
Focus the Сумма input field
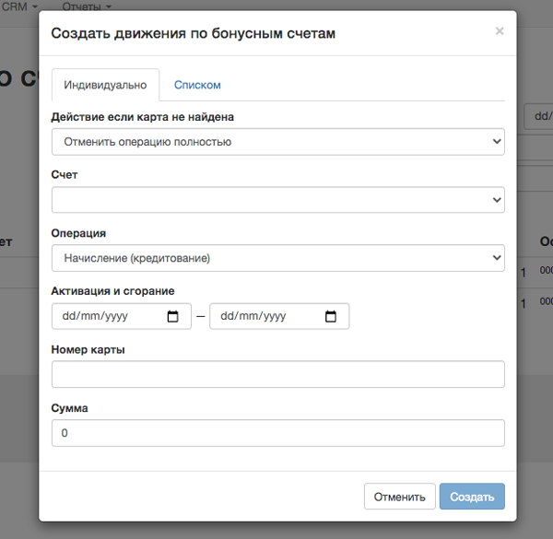tap(278, 433)
